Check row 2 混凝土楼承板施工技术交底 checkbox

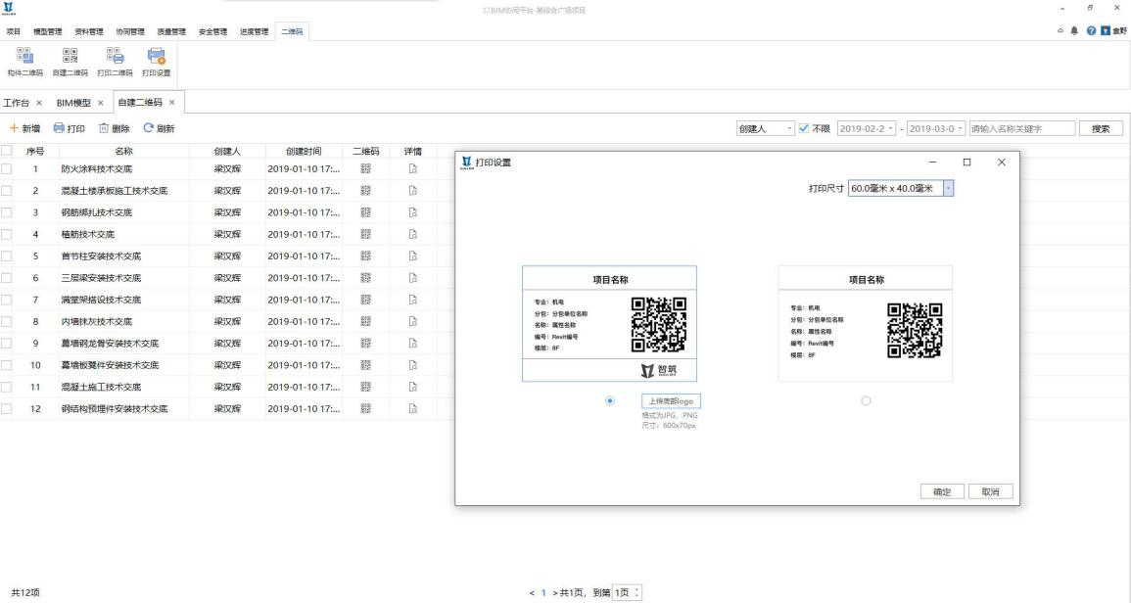tap(7, 191)
